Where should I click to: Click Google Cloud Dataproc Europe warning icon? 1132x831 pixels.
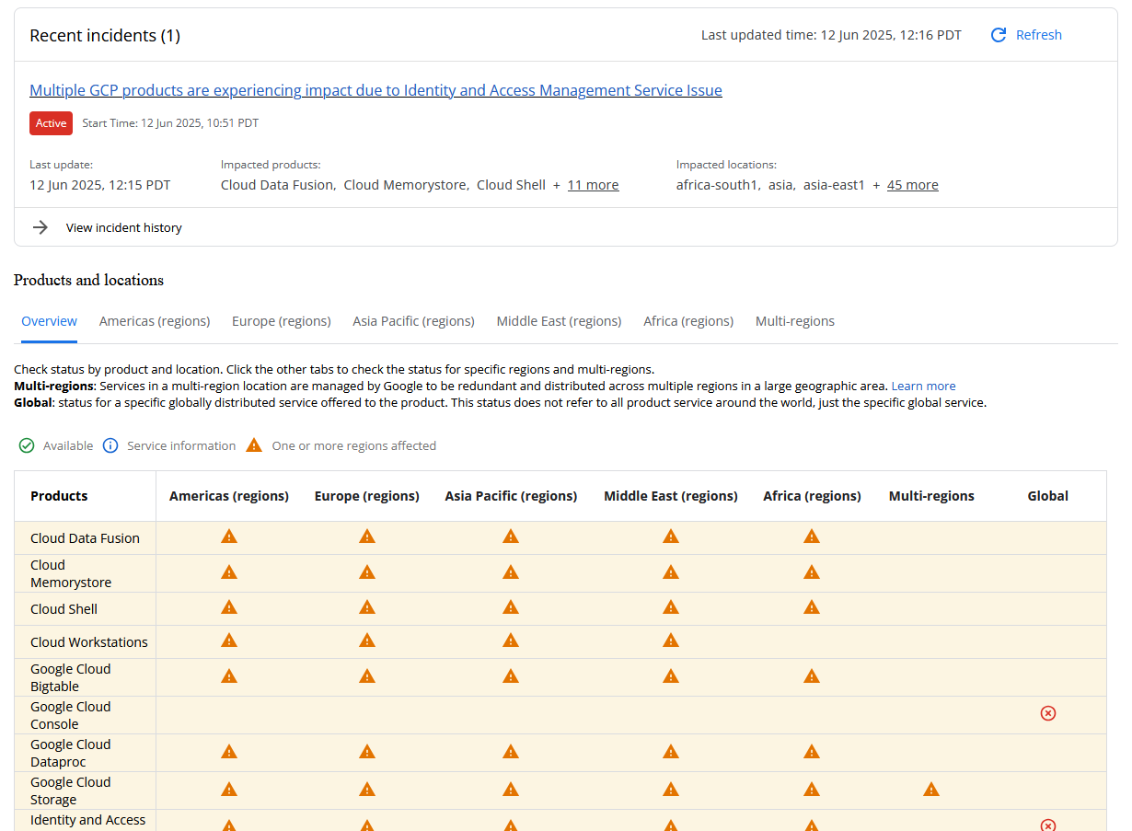367,752
